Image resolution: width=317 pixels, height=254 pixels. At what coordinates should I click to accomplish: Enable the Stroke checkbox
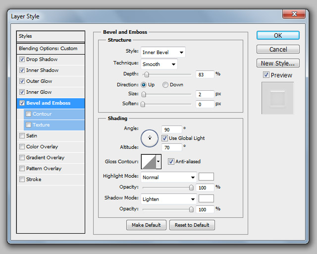[x=22, y=180]
